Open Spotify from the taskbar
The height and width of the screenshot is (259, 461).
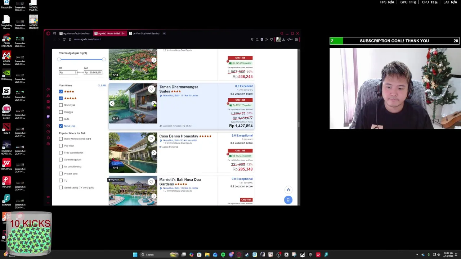(x=223, y=255)
